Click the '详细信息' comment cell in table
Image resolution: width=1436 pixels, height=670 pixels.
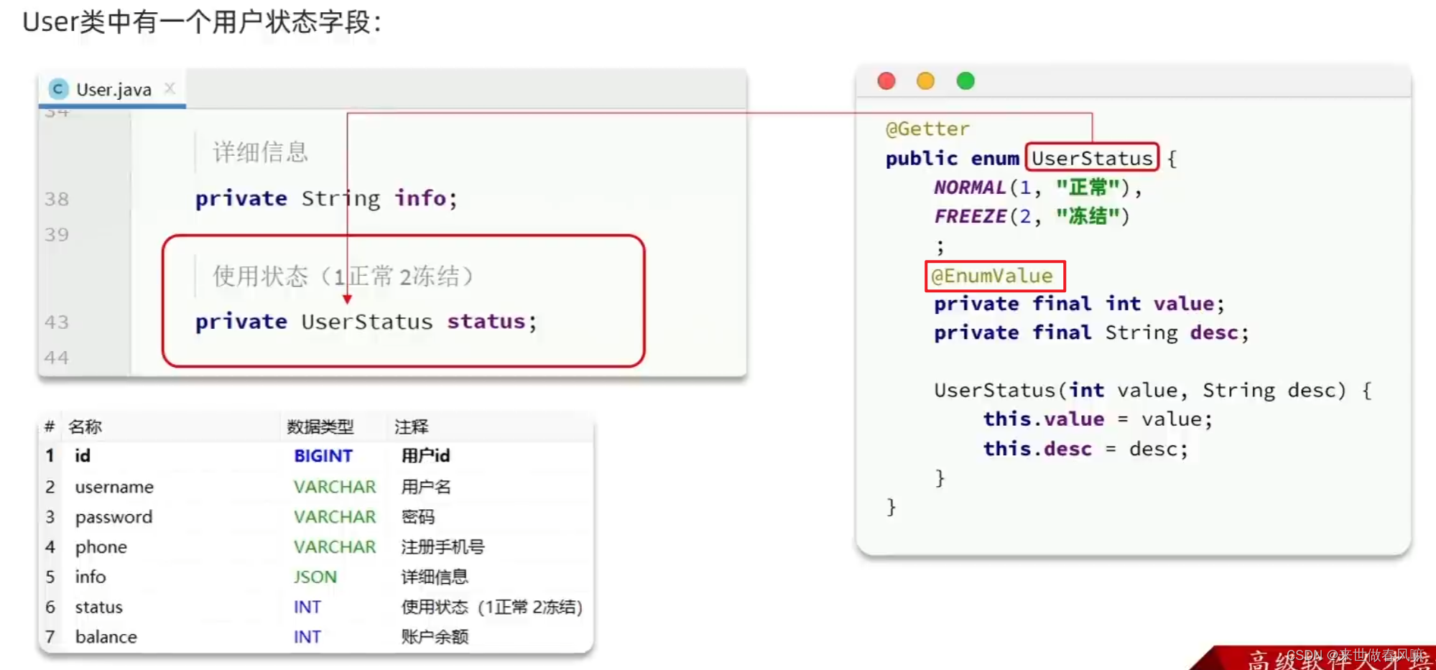(x=435, y=577)
